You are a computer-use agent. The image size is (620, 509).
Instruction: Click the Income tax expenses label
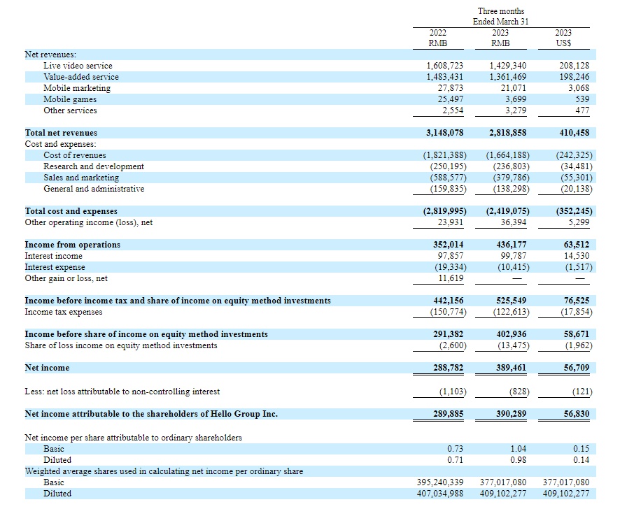pyautogui.click(x=64, y=312)
